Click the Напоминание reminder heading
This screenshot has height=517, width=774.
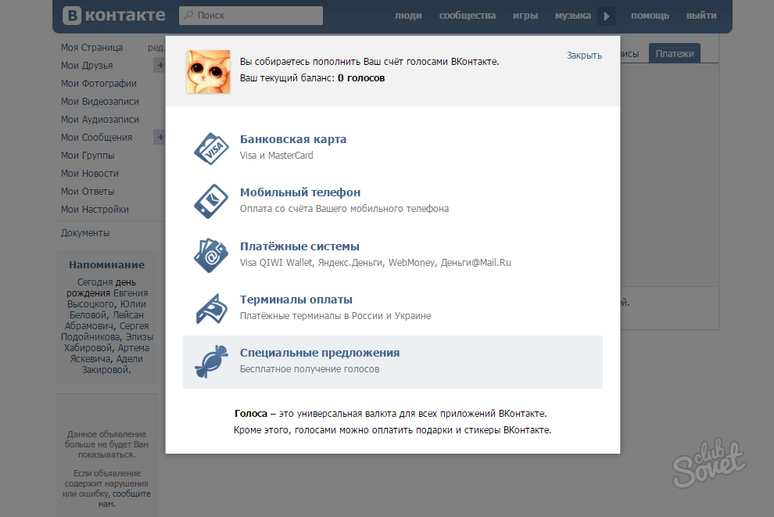click(106, 264)
